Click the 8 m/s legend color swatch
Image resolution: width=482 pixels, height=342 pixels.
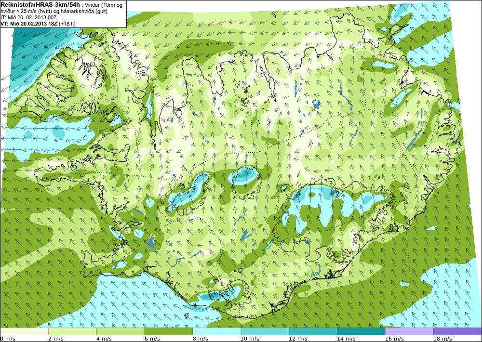[217, 331]
